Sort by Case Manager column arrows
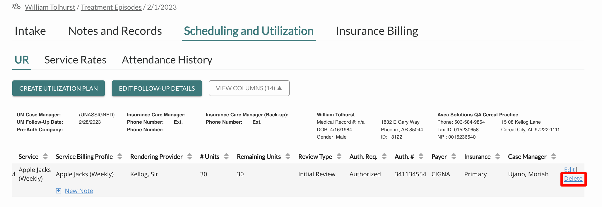The width and height of the screenshot is (602, 207). click(x=554, y=156)
